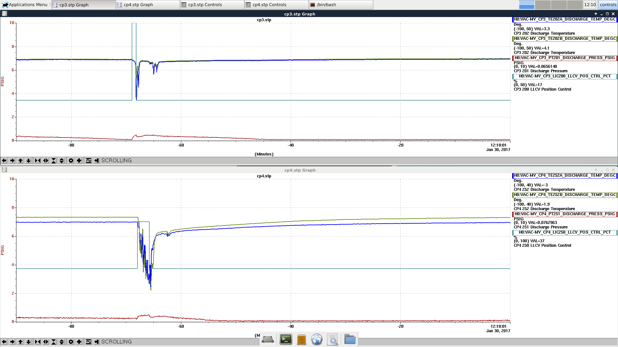The image size is (618, 347).
Task: Click SCROLLING status text in cp3.stp toolbar
Action: click(x=117, y=161)
